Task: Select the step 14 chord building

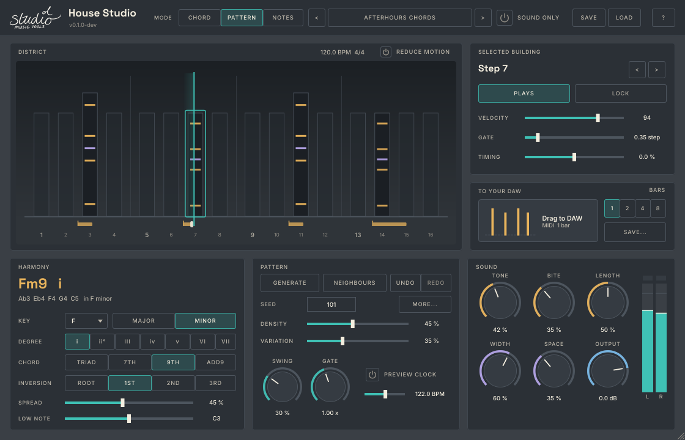Action: 382,164
